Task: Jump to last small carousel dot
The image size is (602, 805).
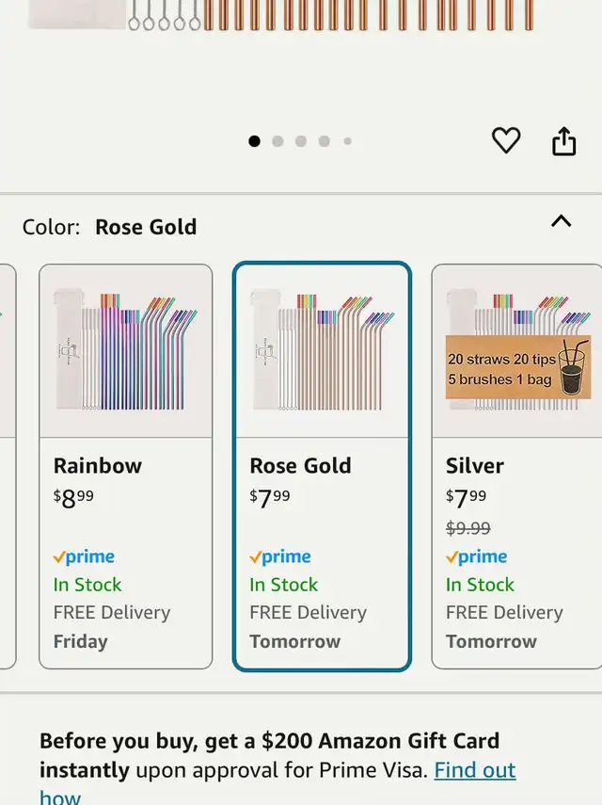Action: point(347,141)
